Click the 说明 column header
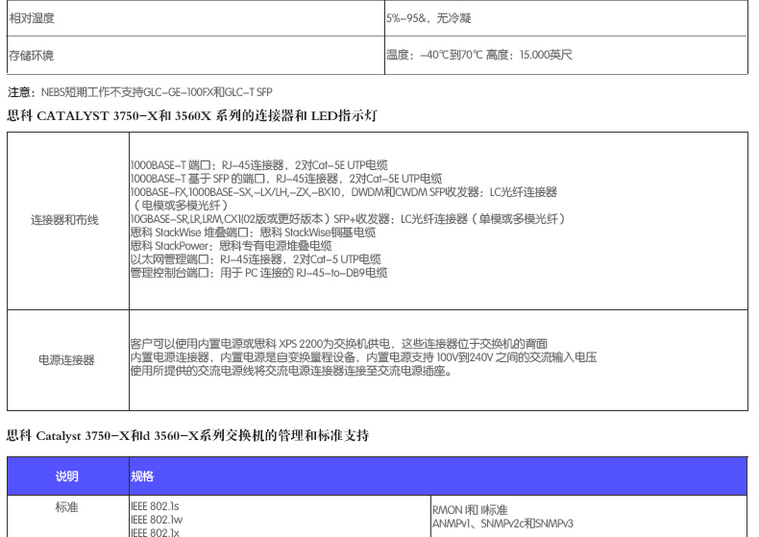Screen dimensions: 759x537 67,476
